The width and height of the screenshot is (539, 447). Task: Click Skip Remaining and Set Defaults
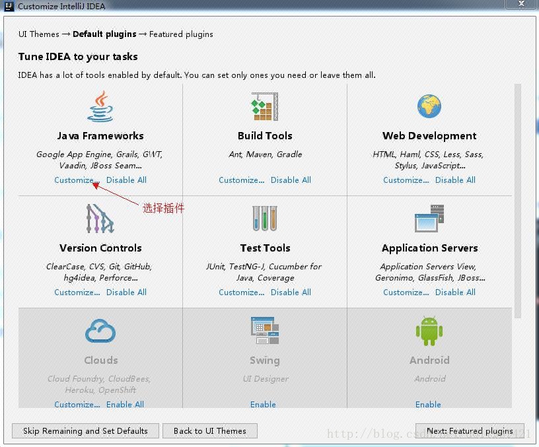[x=85, y=431]
